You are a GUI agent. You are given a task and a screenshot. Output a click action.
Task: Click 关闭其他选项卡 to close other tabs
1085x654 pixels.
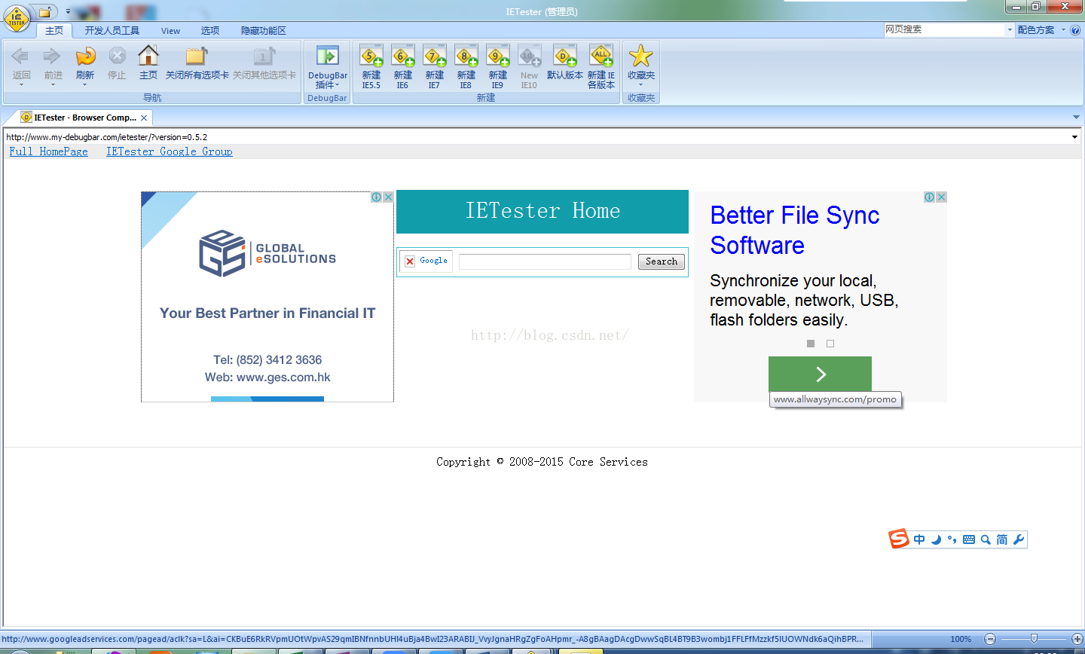pyautogui.click(x=264, y=63)
